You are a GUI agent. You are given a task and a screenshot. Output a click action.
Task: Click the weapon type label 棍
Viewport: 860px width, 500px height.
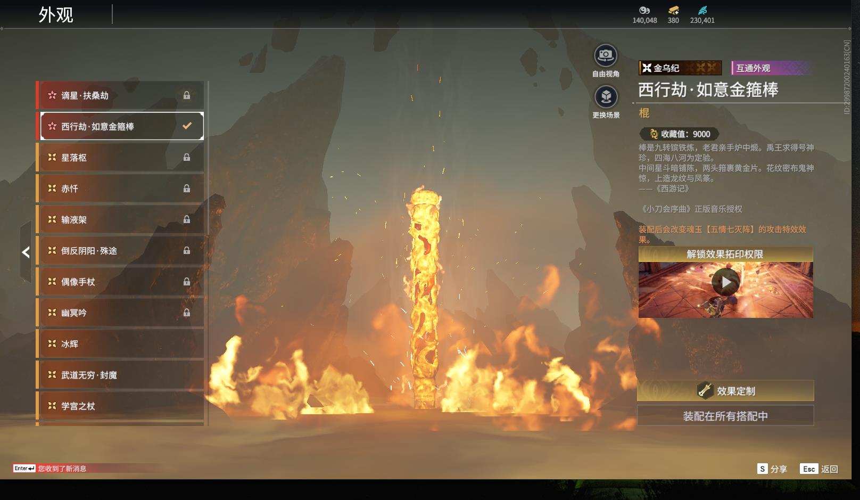(644, 113)
